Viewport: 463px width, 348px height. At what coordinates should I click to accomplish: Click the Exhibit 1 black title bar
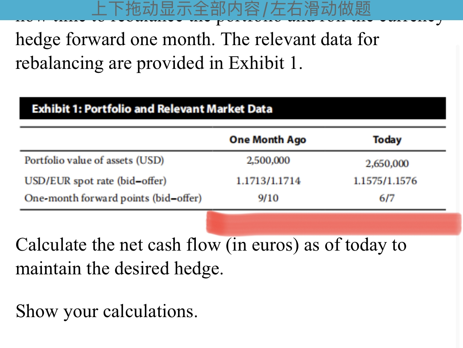[233, 108]
